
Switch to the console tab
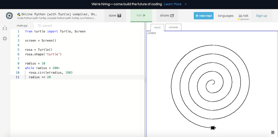pos(173,27)
